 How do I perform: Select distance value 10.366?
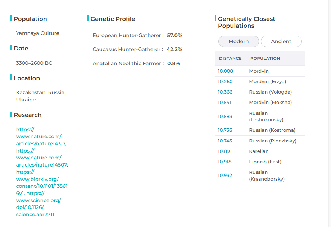click(x=225, y=92)
